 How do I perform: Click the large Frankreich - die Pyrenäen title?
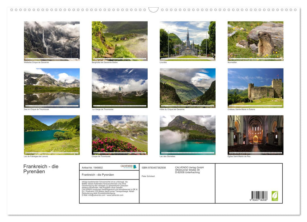click(x=41, y=169)
